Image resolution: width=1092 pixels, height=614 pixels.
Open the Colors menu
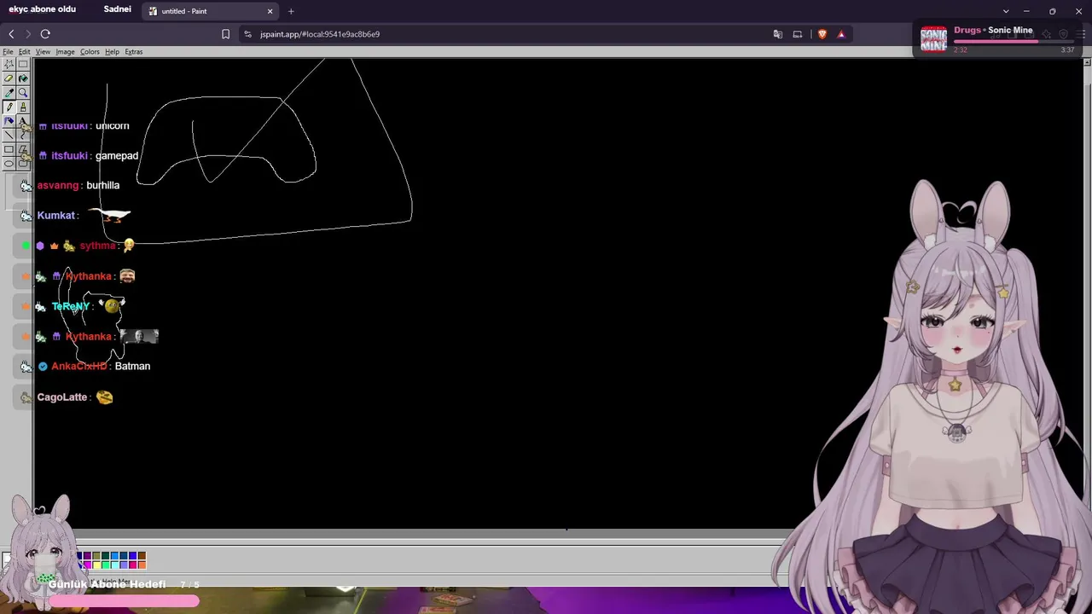(x=90, y=52)
